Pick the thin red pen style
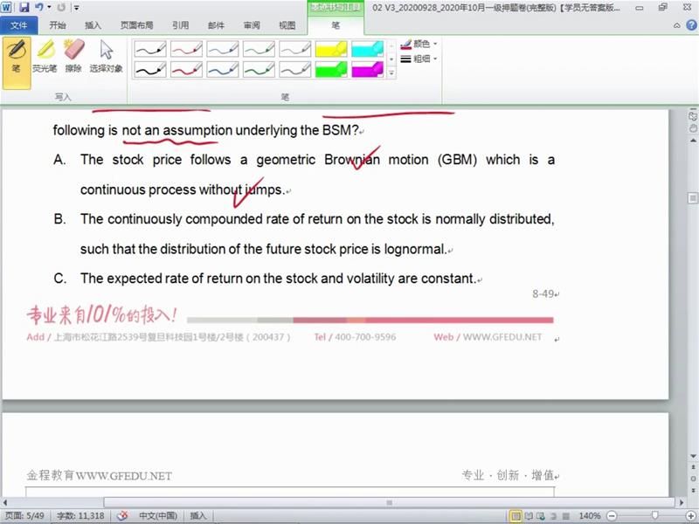The width and height of the screenshot is (699, 524). 186,49
